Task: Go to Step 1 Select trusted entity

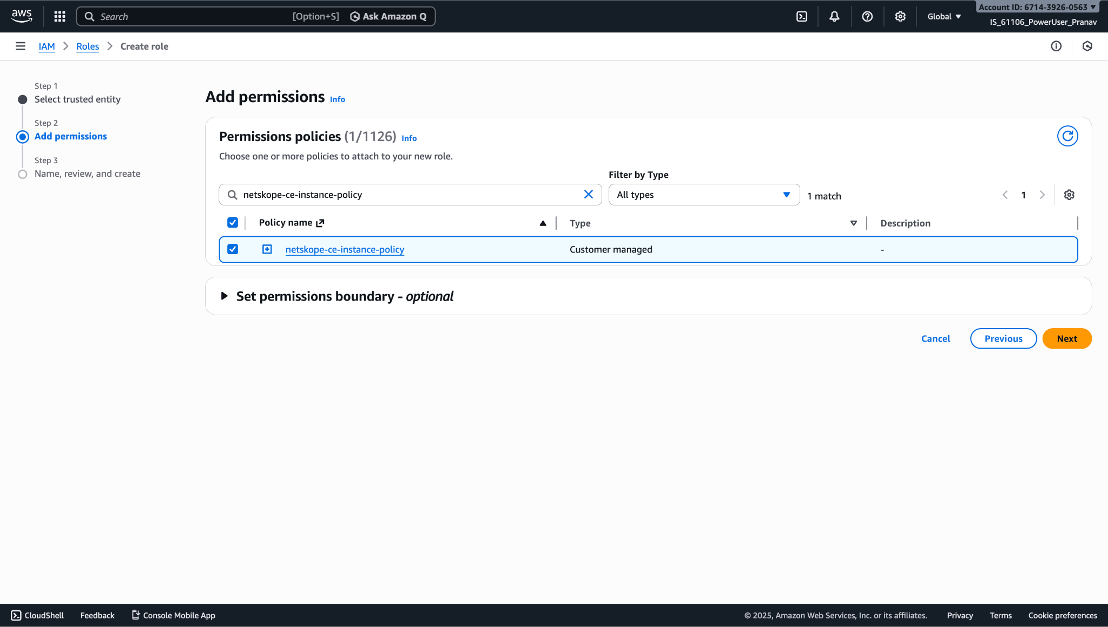Action: (77, 99)
